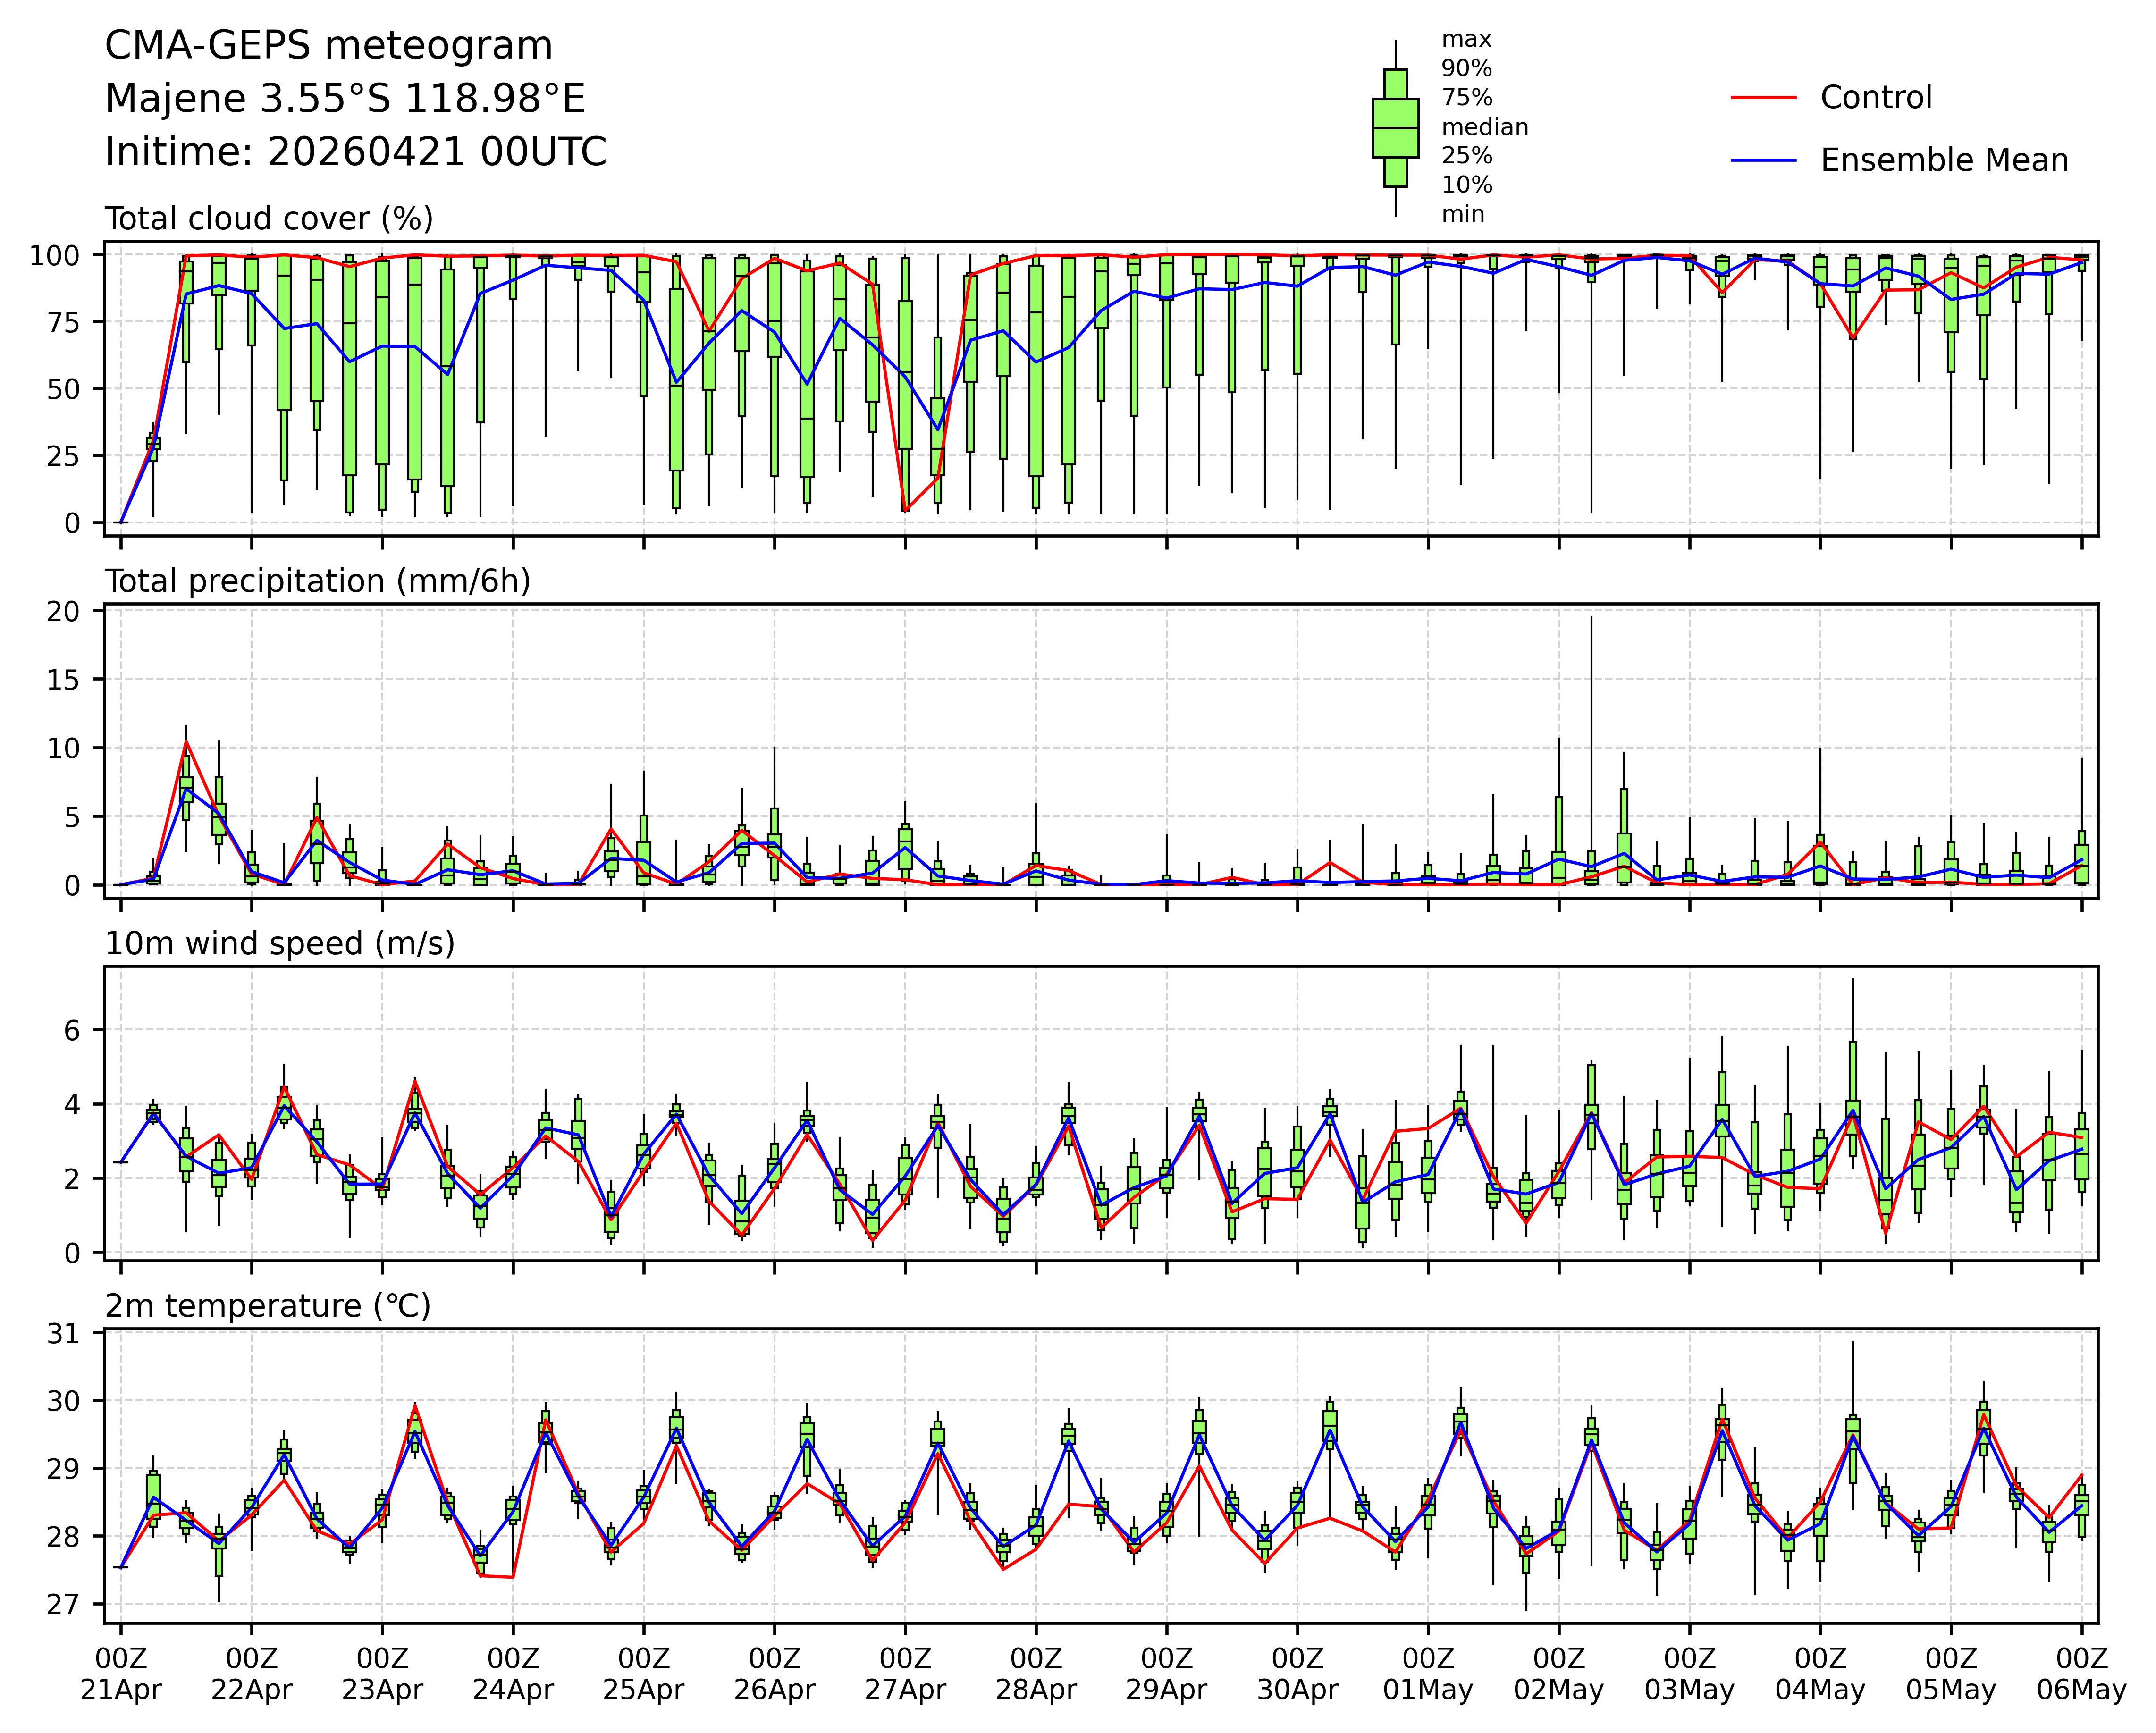Screen dimensions: 2156x1733
Task: Click the '00Z 06May' axis label
Action: point(2081,1674)
